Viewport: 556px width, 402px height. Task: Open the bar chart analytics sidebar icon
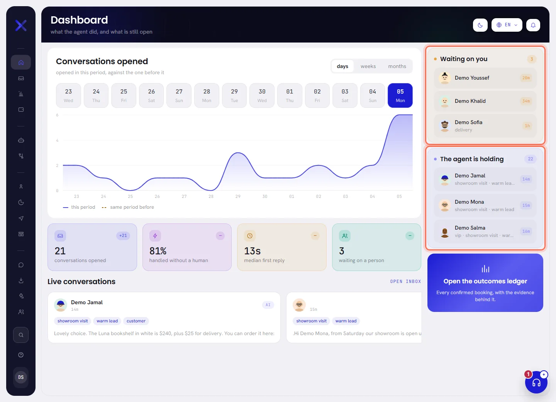click(21, 94)
